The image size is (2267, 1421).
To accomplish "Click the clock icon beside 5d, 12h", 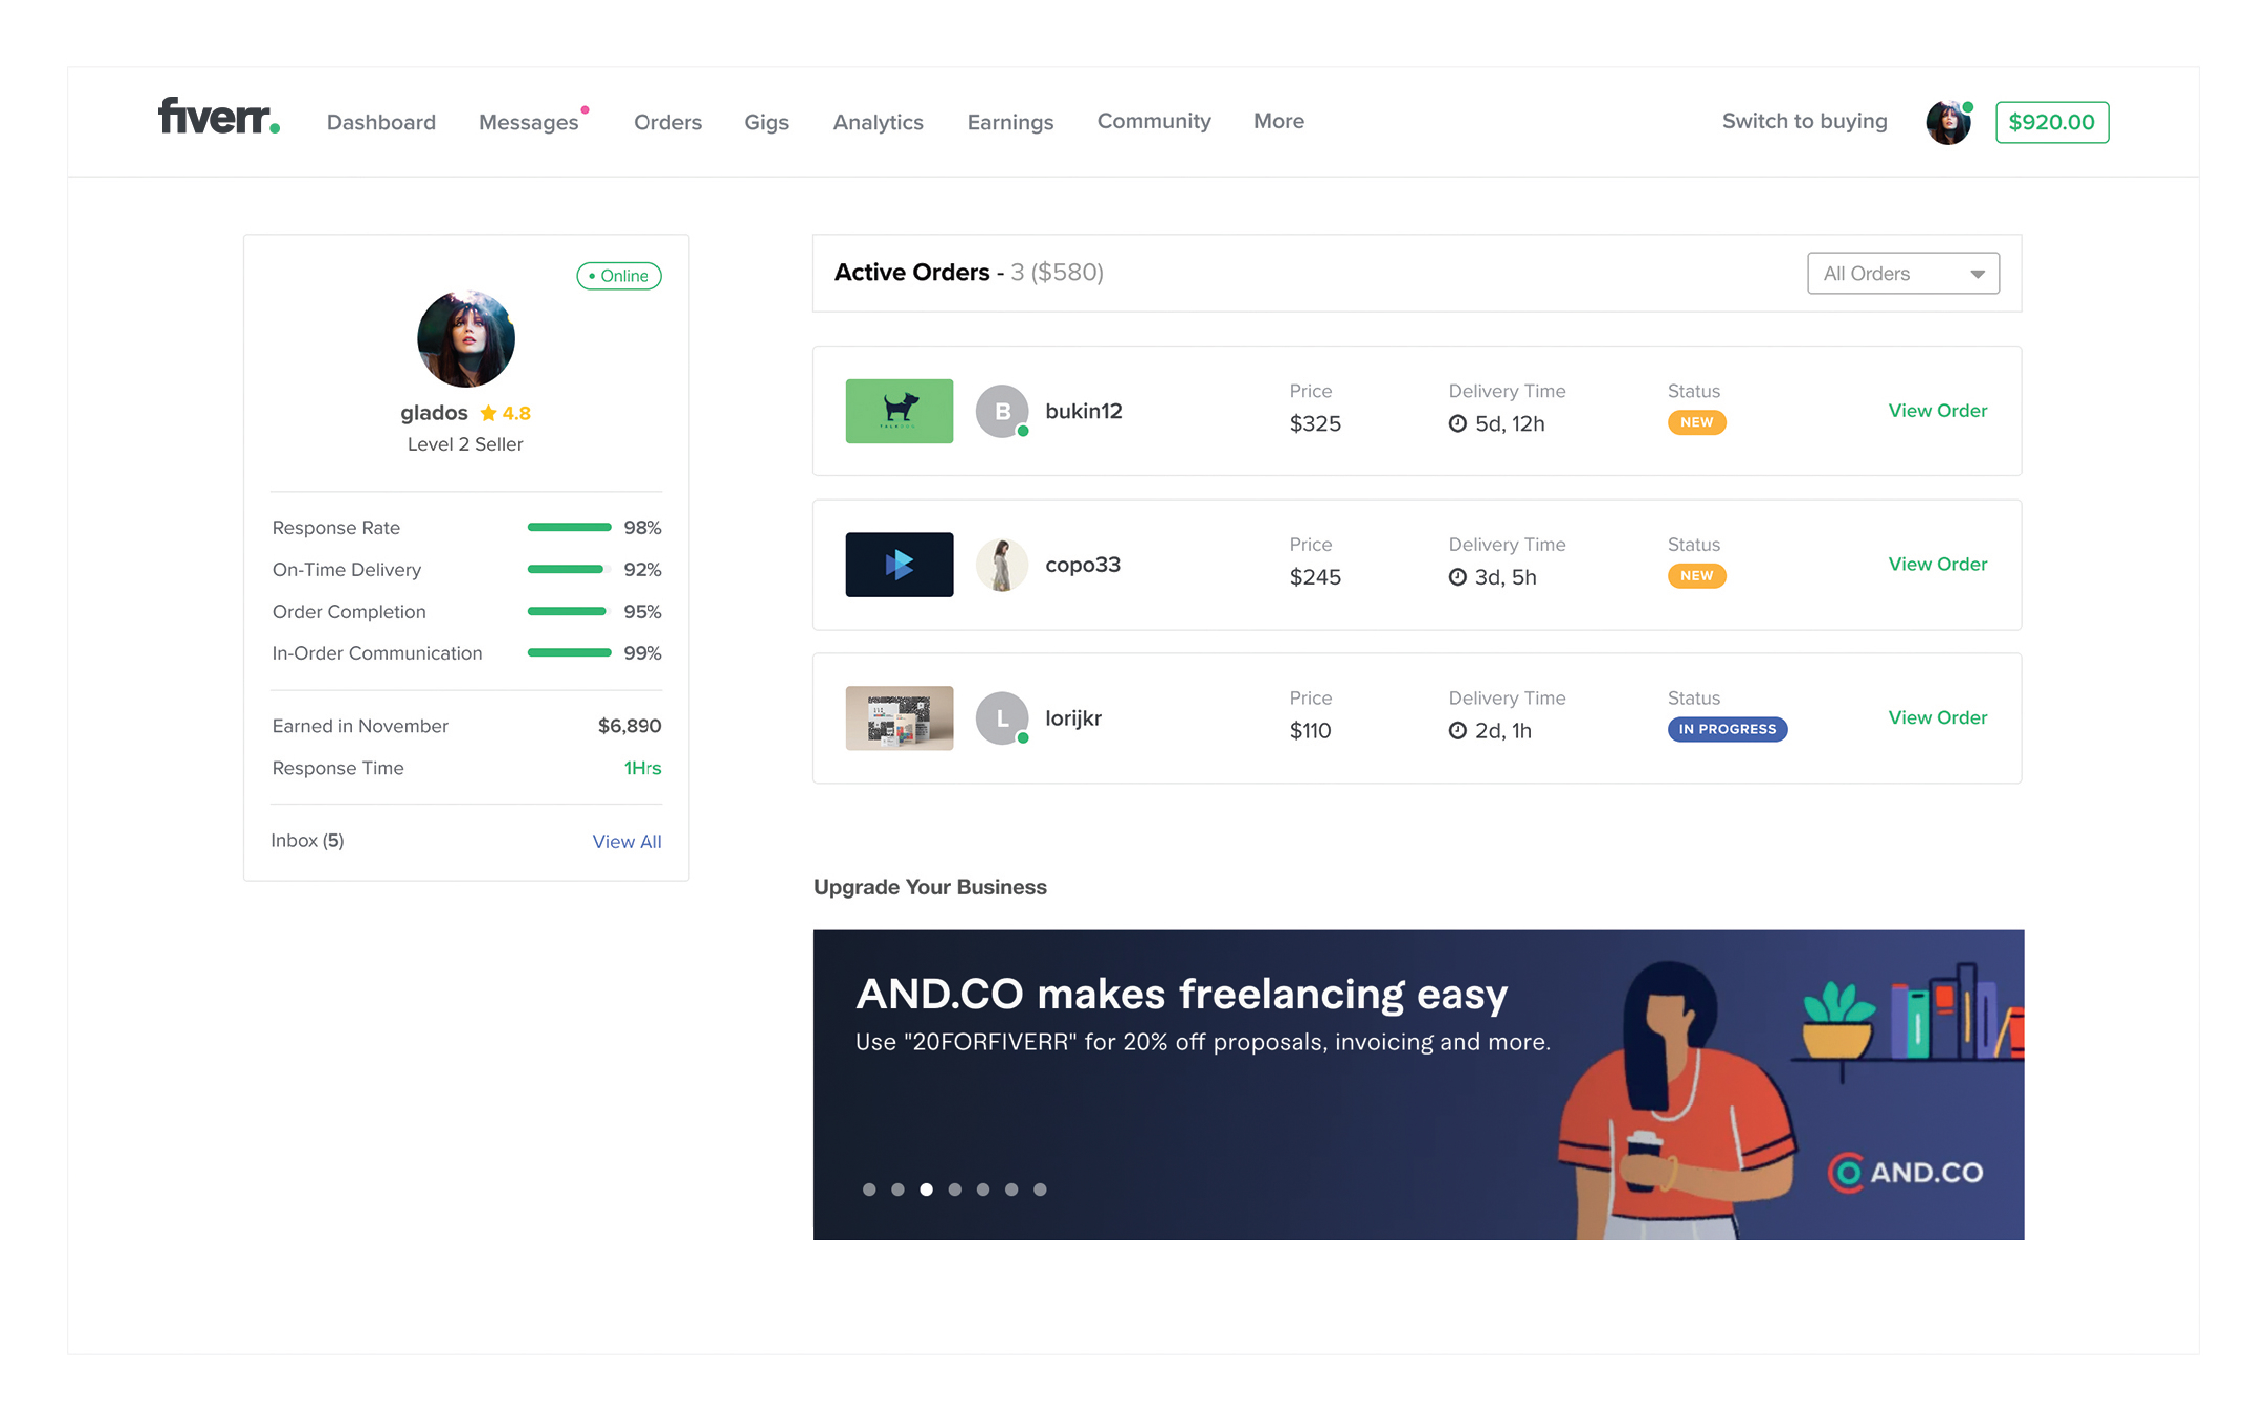I will coord(1457,424).
